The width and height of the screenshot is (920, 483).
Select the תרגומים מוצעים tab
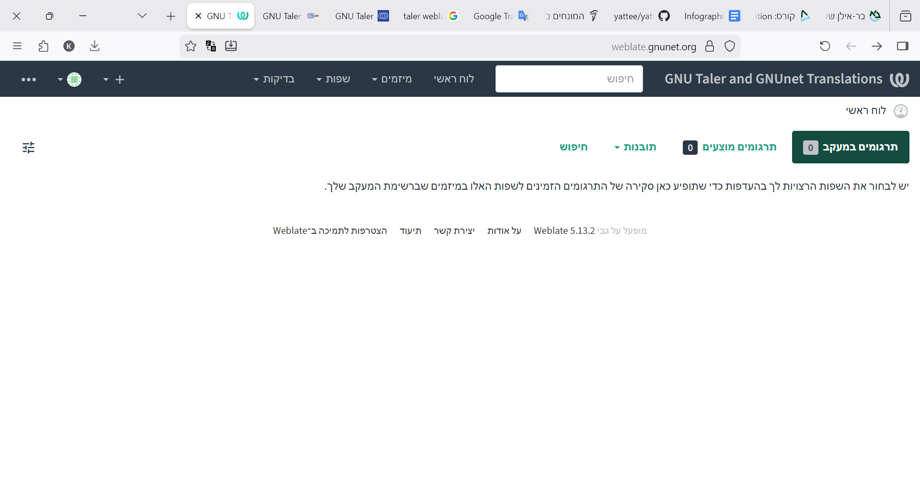tap(730, 147)
